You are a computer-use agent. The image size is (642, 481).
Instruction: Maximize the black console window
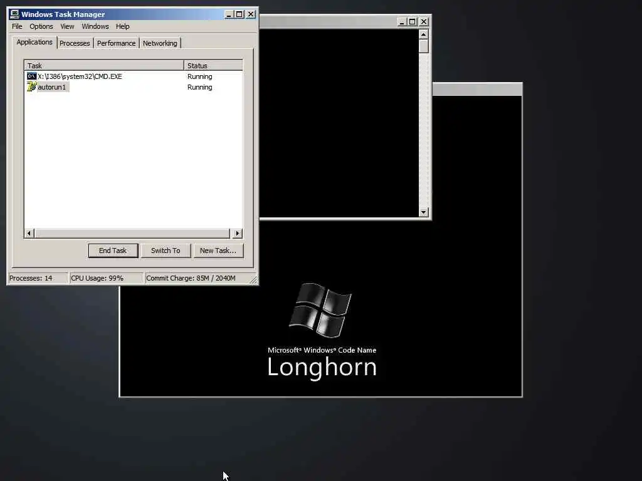(413, 22)
